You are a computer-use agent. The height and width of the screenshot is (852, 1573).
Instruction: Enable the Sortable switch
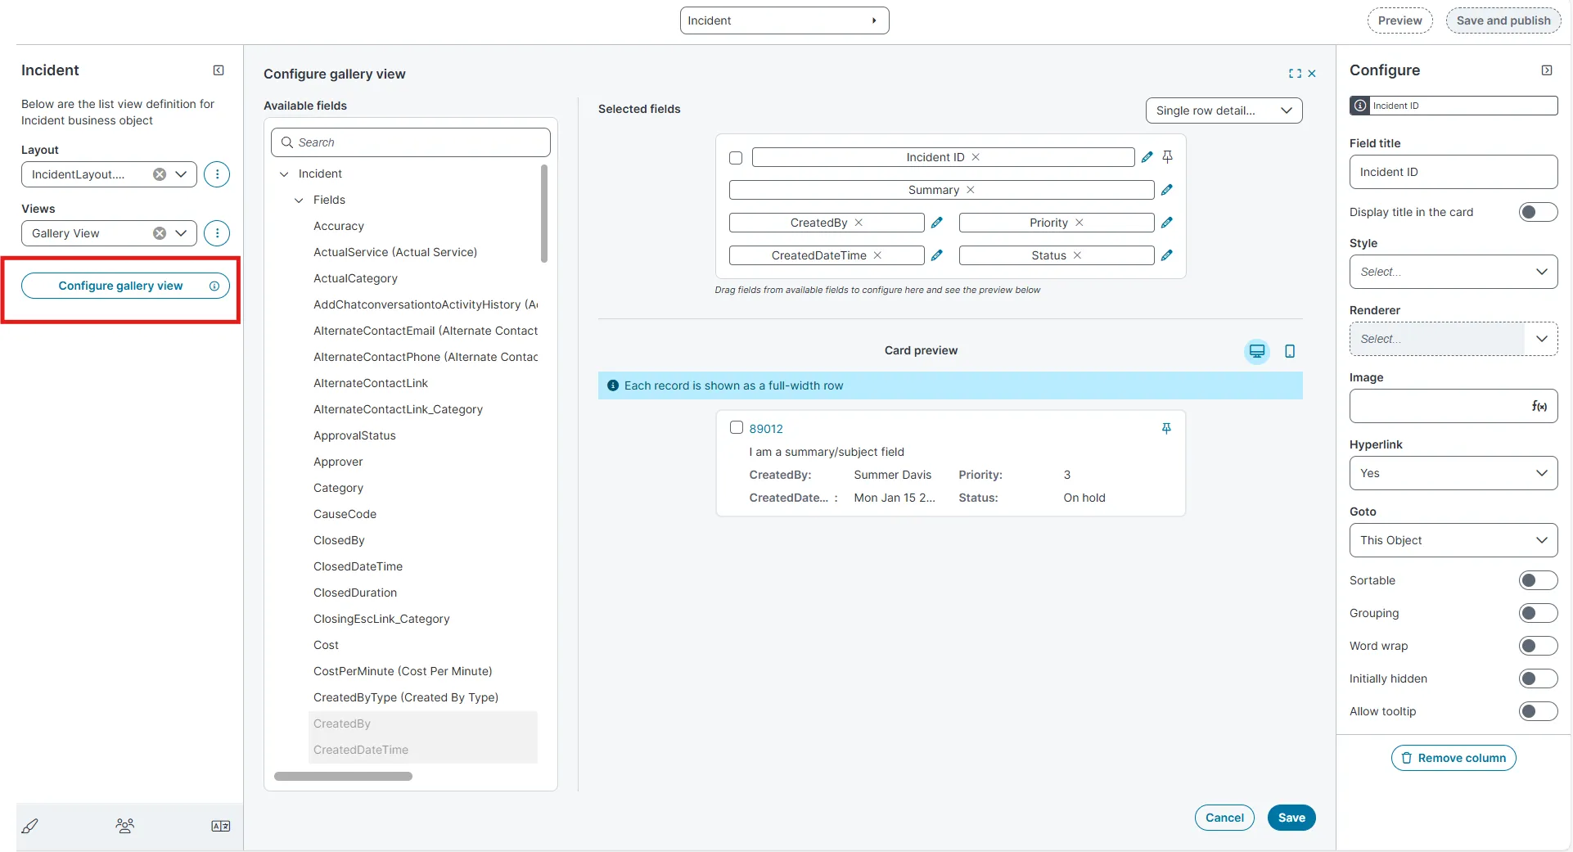click(1538, 580)
